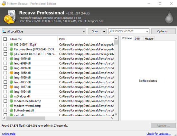Click the green status icon for nsDialogs.dll
This screenshot has width=177, height=136.
(11, 96)
